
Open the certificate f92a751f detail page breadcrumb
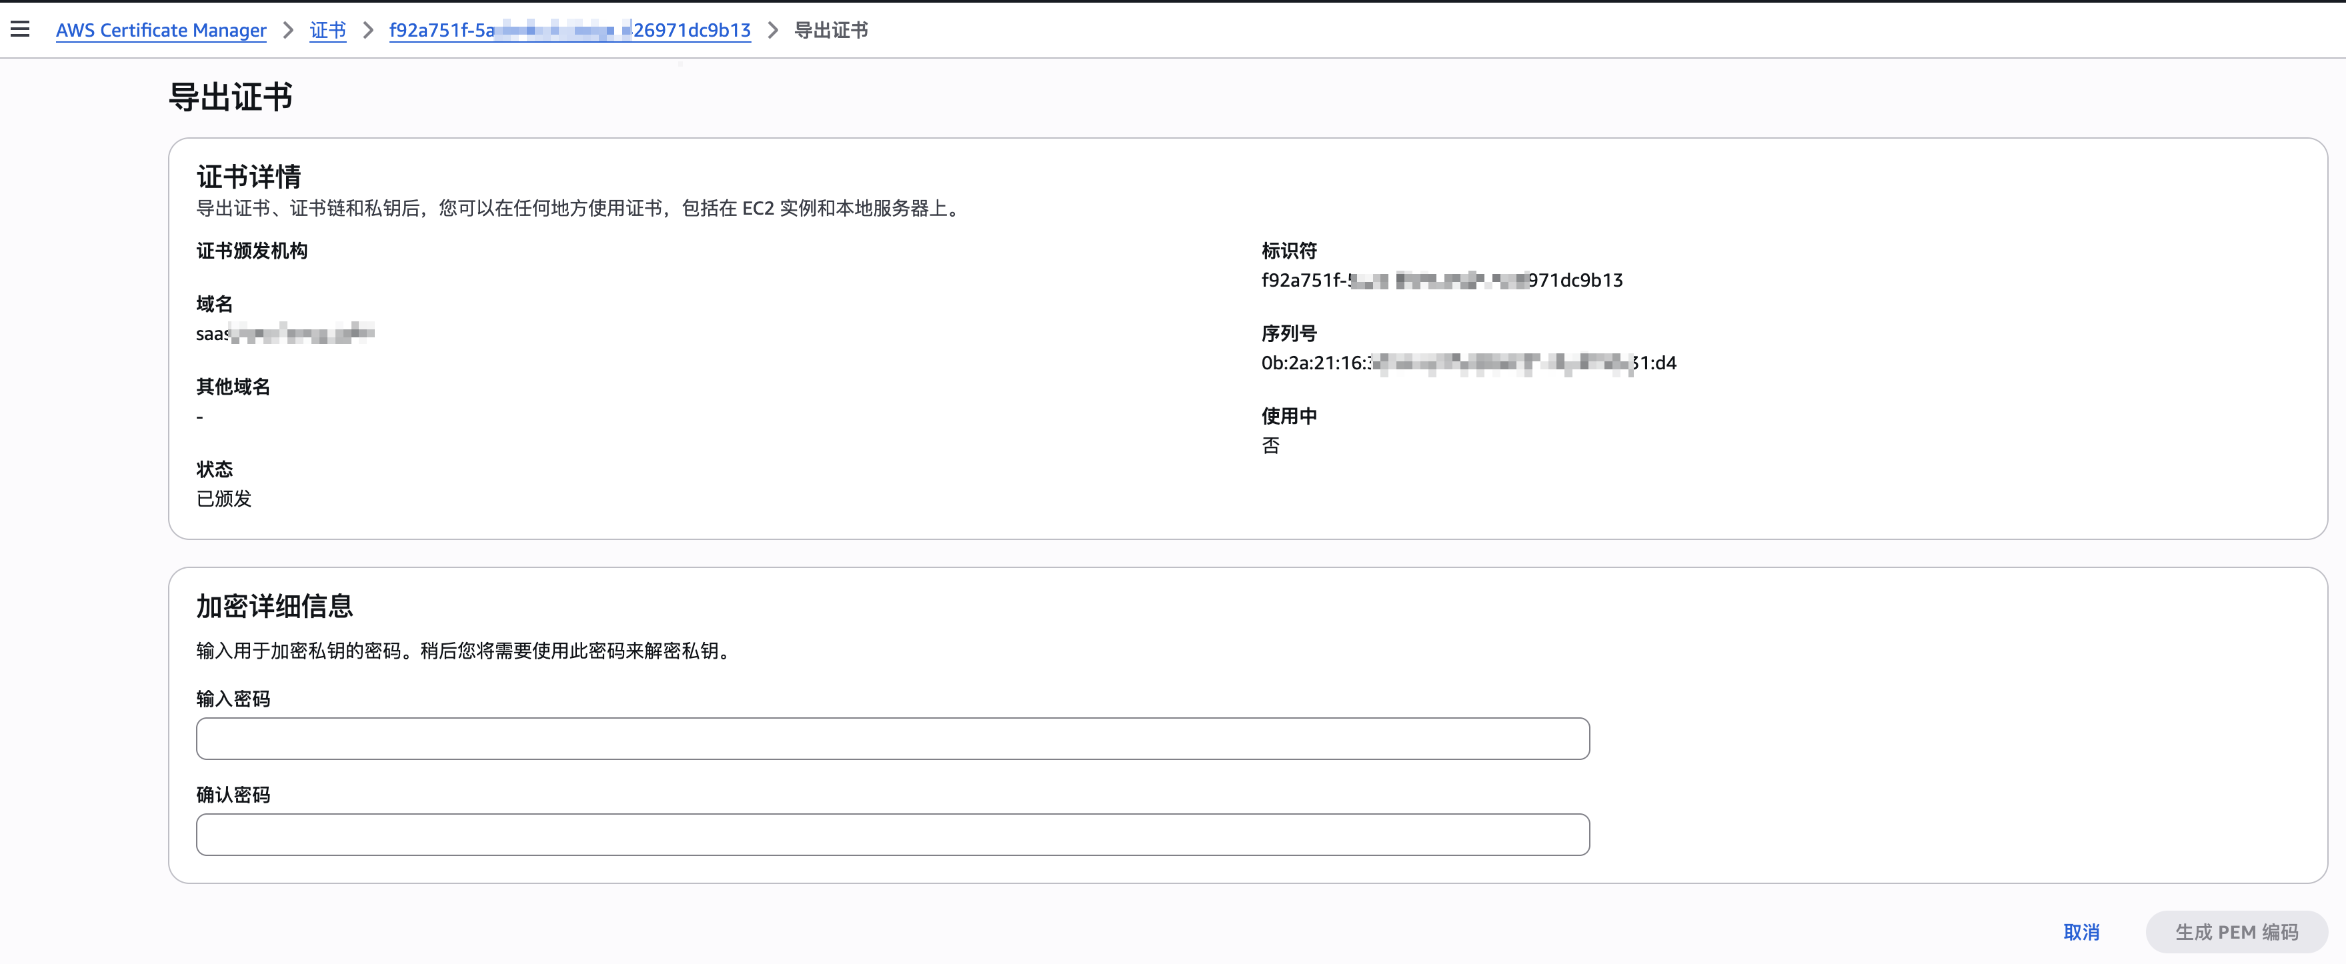click(568, 30)
